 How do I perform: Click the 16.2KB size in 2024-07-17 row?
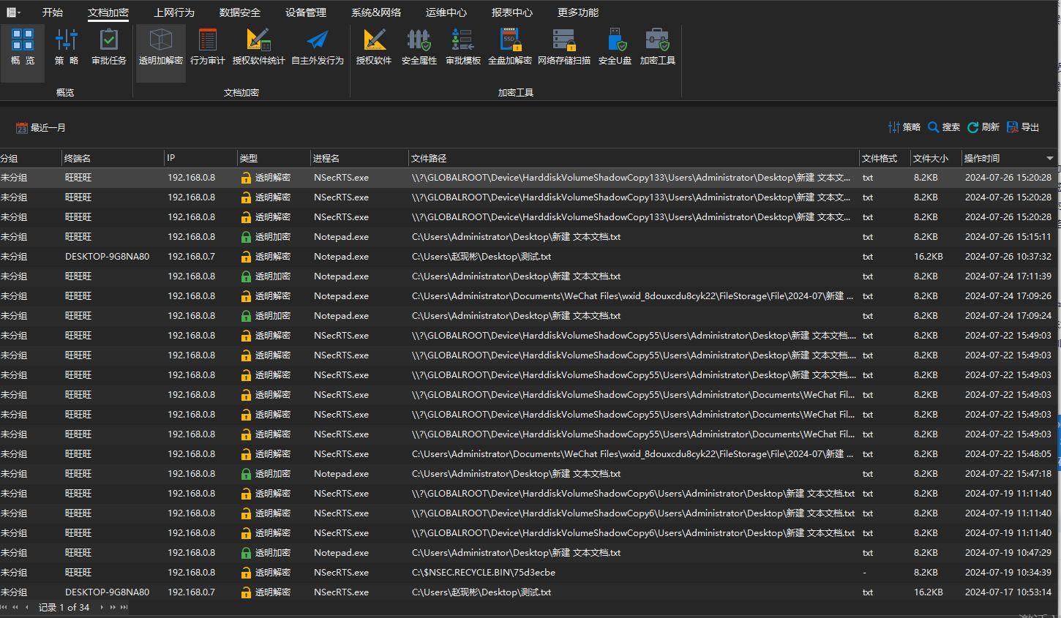928,592
